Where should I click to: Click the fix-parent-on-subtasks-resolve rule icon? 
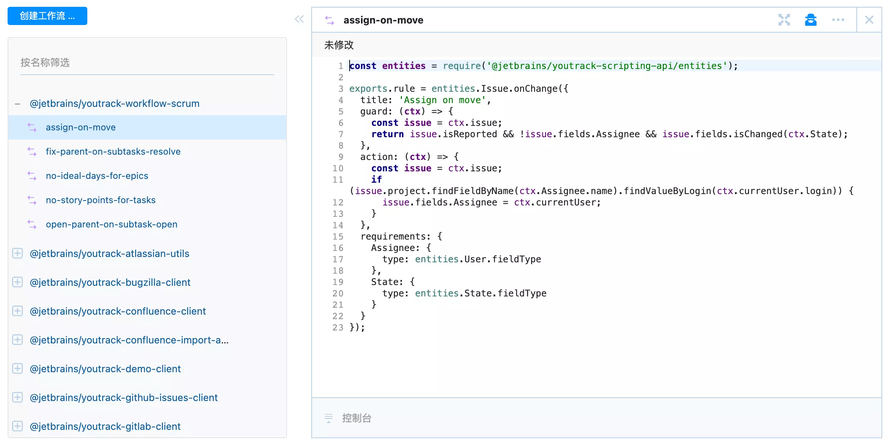click(x=31, y=152)
